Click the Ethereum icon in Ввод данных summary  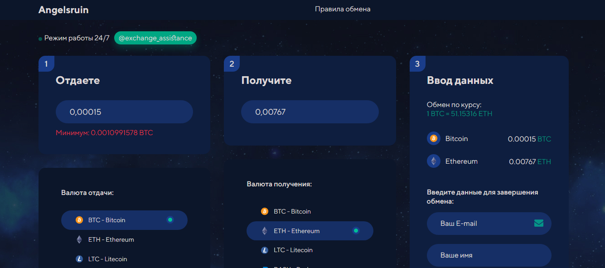click(x=434, y=161)
